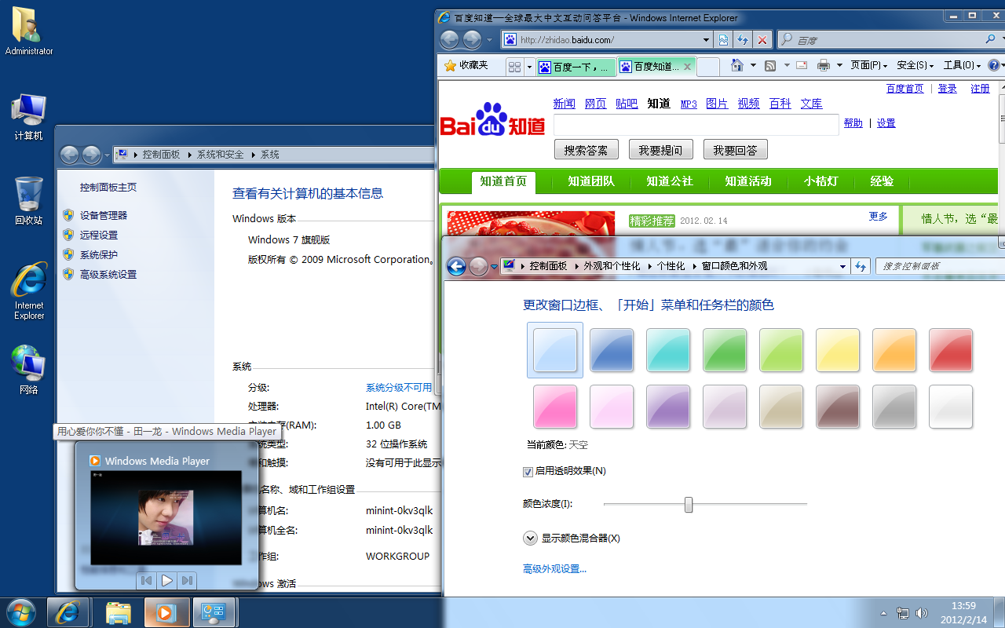Open the 页面(P) dropdown menu
This screenshot has height=628, width=1005.
[x=870, y=65]
